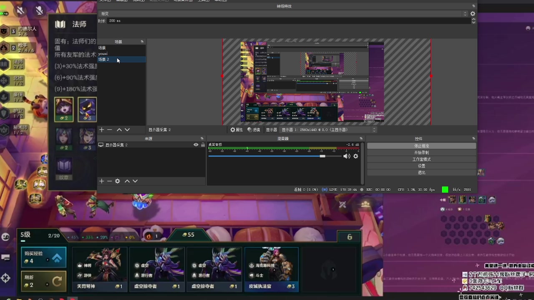Open the 显示器 display selection dropdown
Screen dimensions: 534x300
coord(329,130)
